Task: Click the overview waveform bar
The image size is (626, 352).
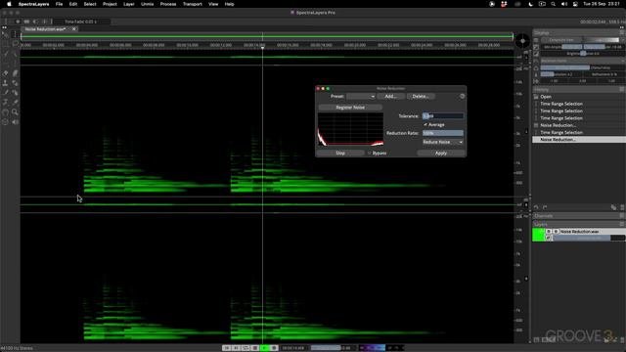Action: pyautogui.click(x=267, y=36)
